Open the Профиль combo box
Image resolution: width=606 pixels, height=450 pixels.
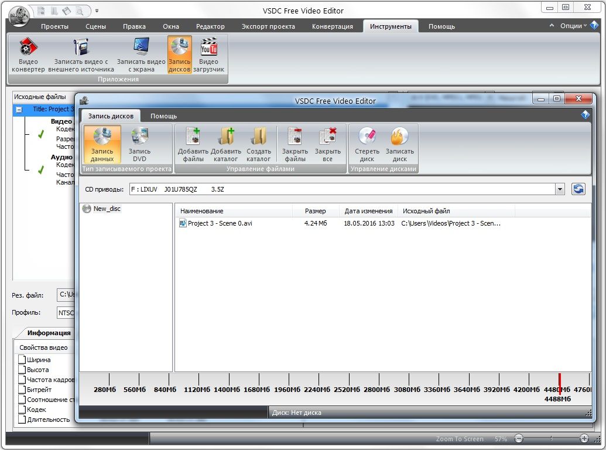[x=66, y=313]
